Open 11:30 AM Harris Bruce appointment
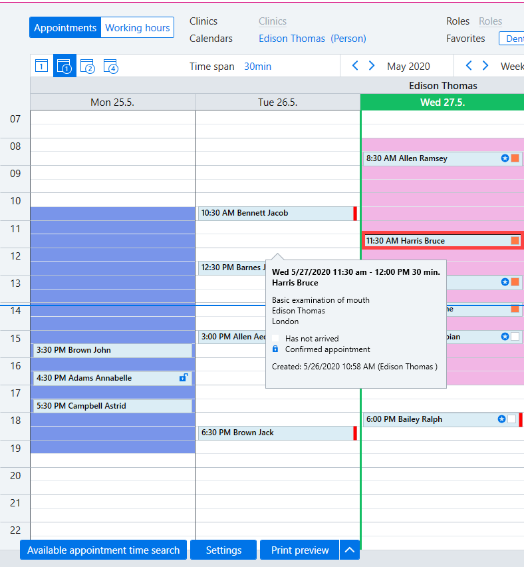The image size is (524, 567). pos(442,241)
